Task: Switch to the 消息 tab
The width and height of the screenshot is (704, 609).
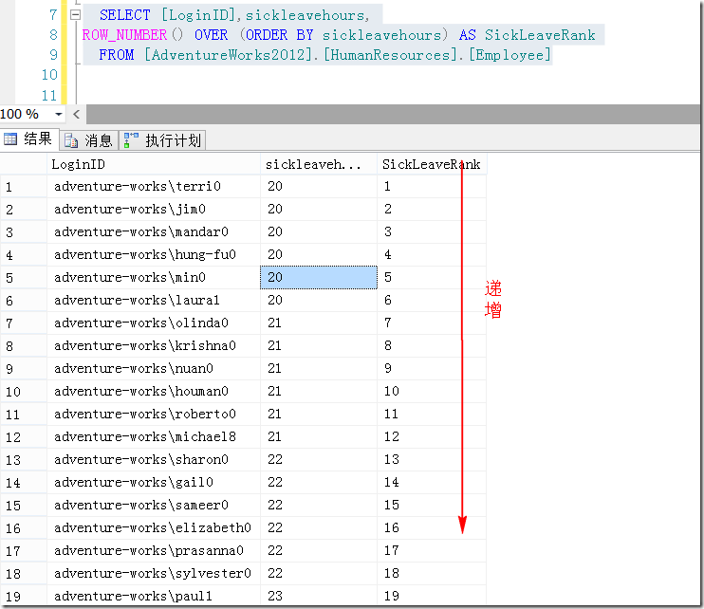Action: [89, 140]
